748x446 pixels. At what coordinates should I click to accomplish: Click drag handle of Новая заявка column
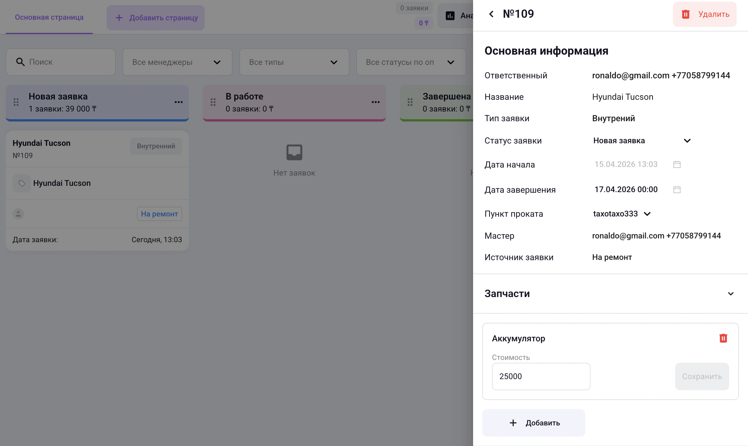coord(16,102)
